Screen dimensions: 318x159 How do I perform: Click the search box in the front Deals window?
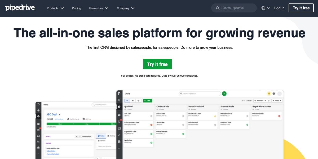coord(200,94)
